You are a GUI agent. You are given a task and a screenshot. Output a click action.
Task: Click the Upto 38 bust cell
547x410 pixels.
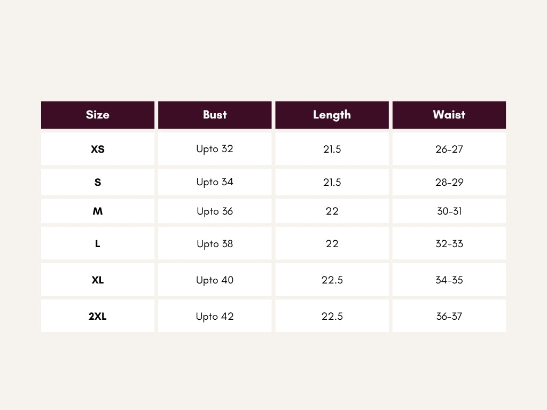[x=215, y=244]
